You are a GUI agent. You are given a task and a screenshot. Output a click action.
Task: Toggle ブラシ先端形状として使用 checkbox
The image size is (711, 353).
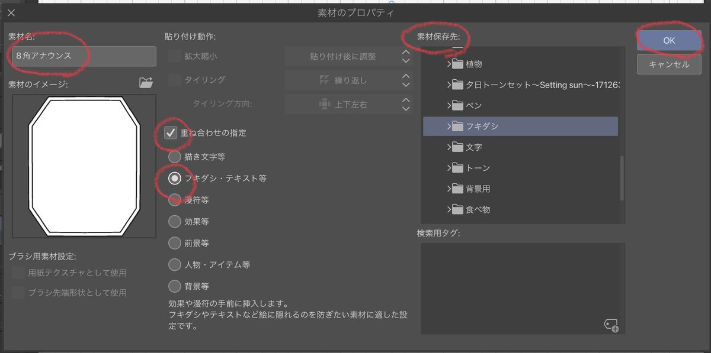click(x=18, y=293)
